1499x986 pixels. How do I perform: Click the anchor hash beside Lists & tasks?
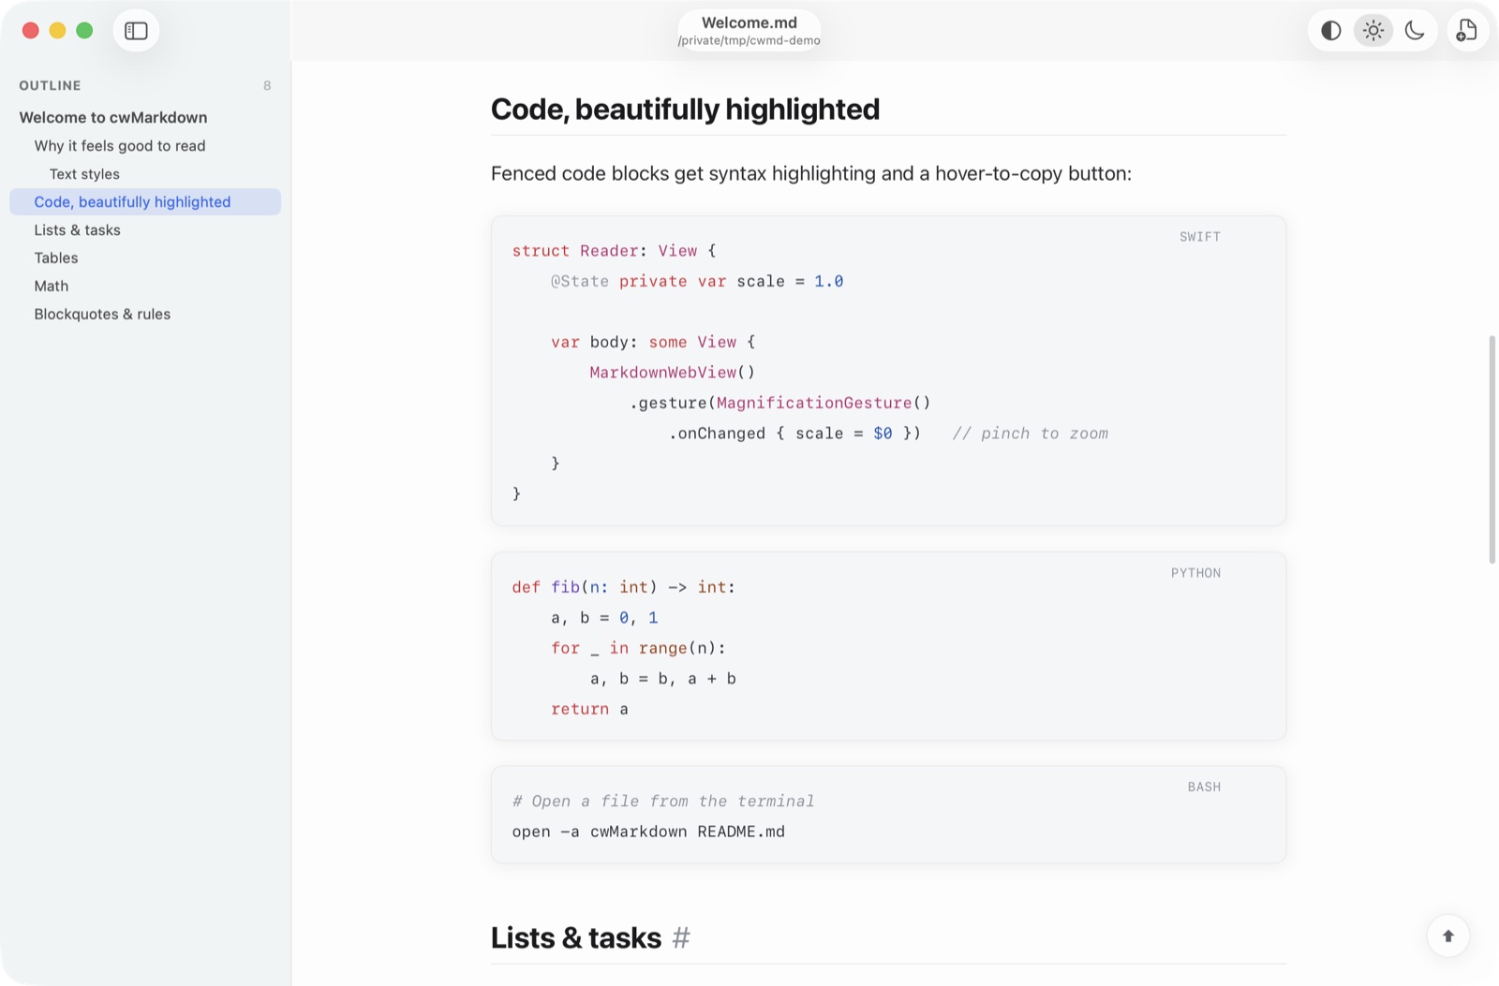click(681, 937)
